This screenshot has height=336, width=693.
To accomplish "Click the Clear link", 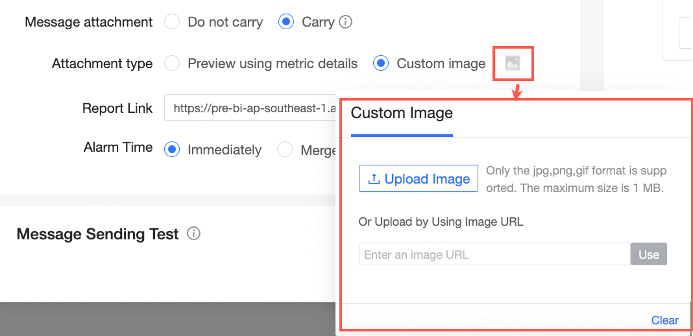I will [664, 320].
